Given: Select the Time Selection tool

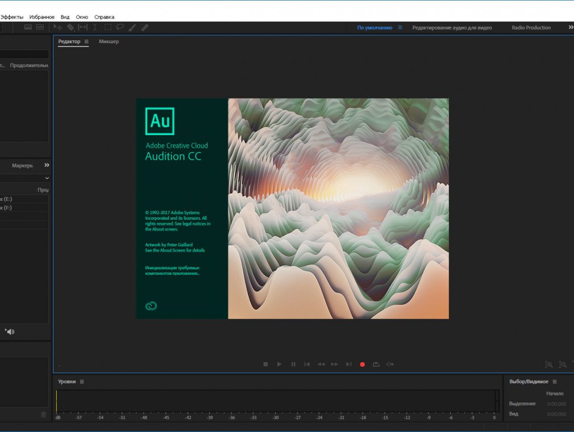Looking at the screenshot, I should (x=95, y=27).
